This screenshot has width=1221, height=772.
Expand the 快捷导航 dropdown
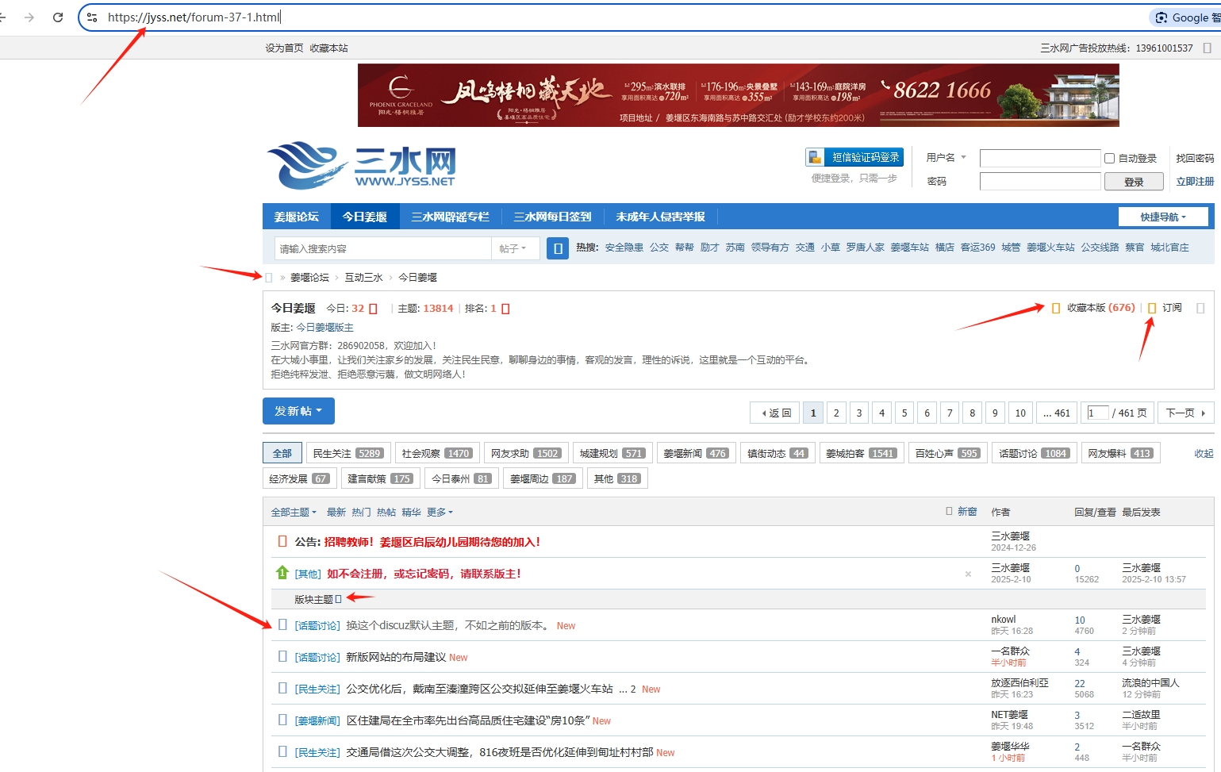(1163, 217)
